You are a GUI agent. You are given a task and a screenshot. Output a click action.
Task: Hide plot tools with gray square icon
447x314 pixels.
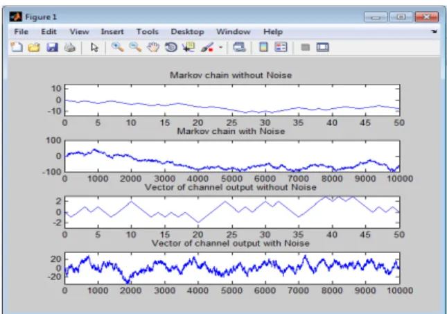306,47
